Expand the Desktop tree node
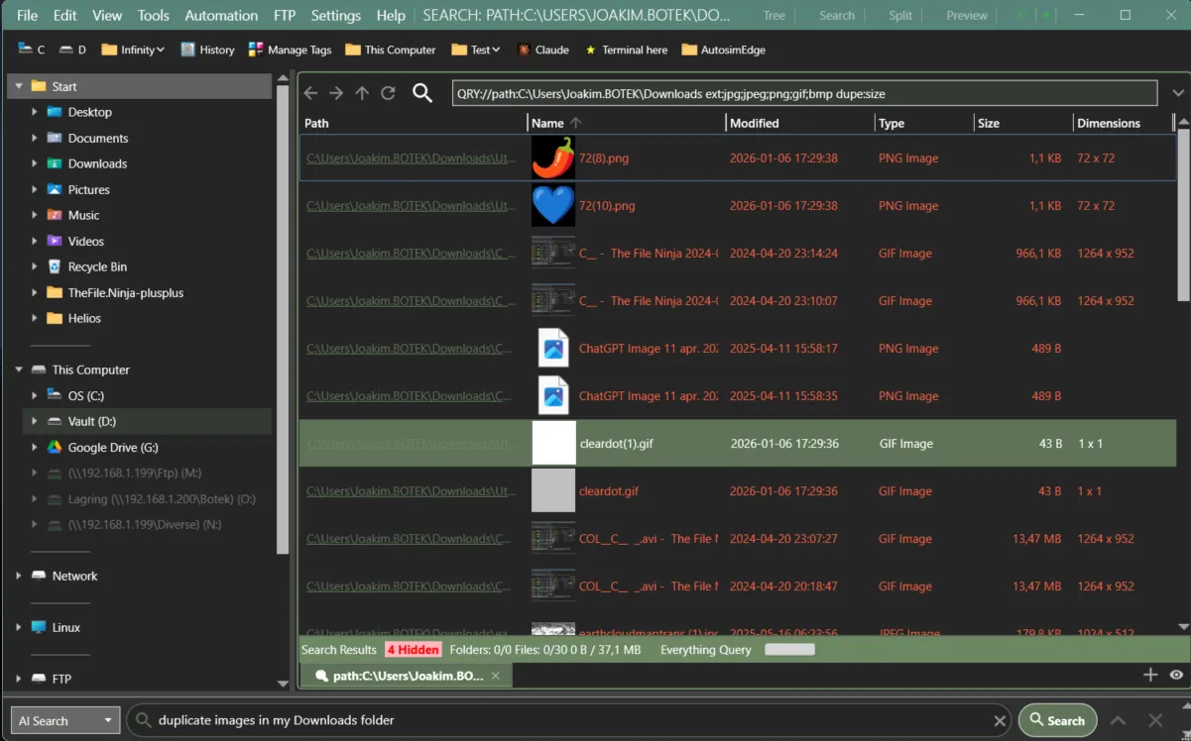Viewport: 1191px width, 741px height. (35, 112)
